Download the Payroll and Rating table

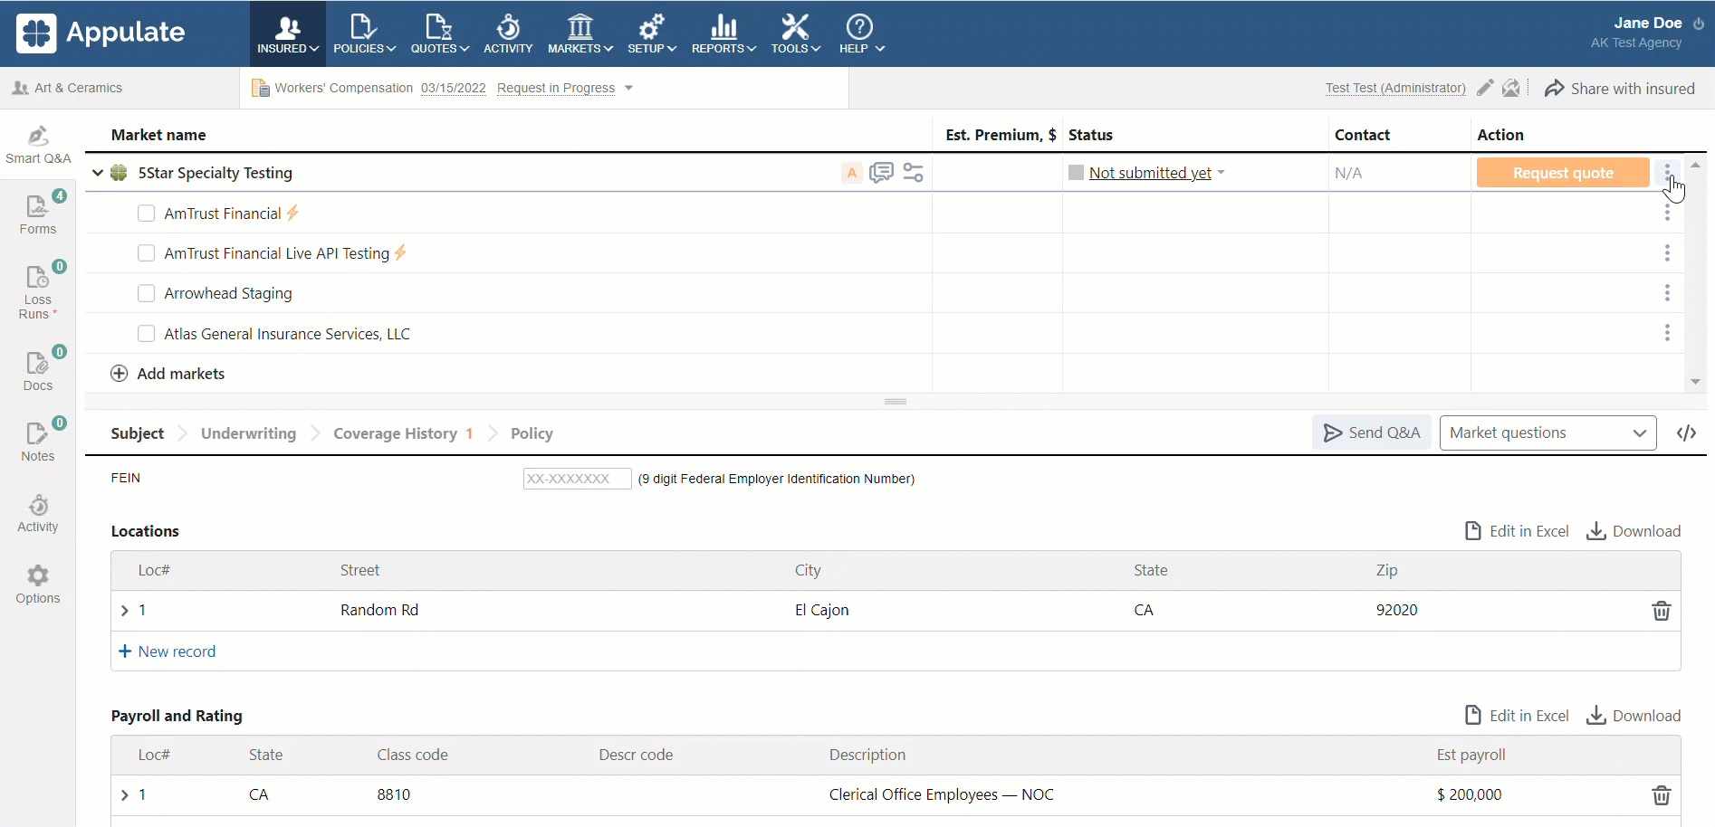coord(1634,716)
